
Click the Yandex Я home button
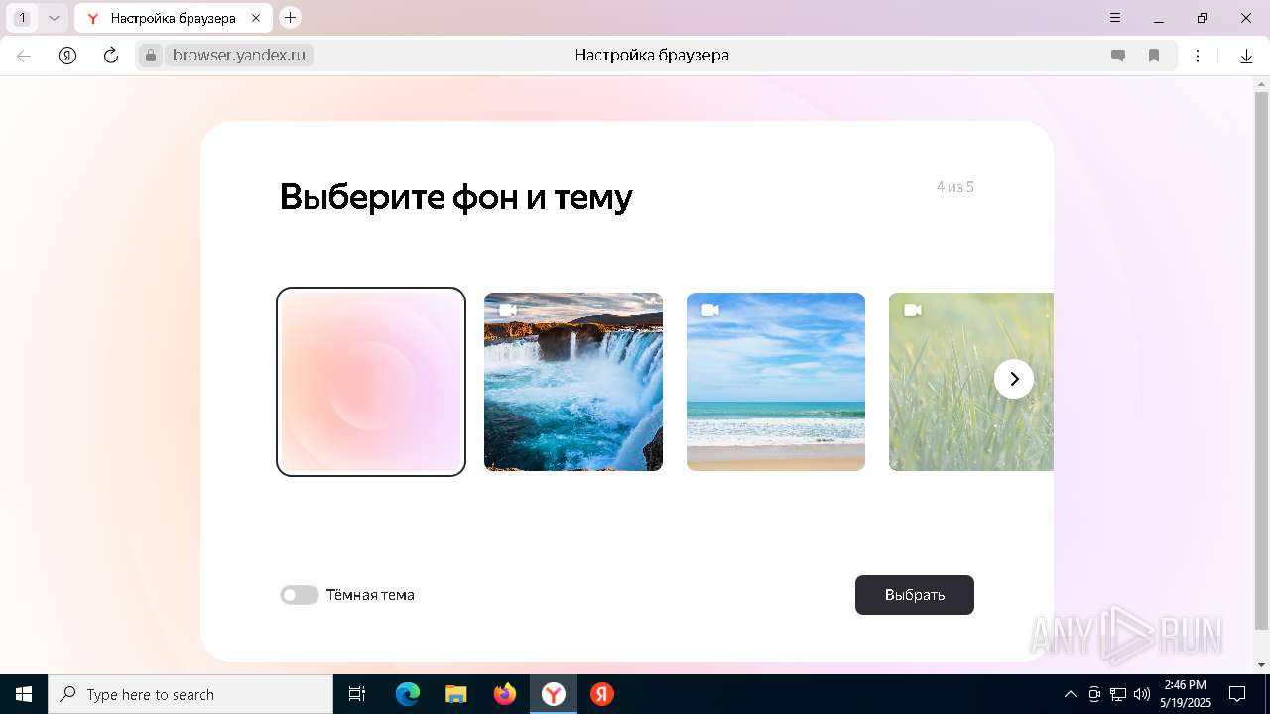pos(67,56)
